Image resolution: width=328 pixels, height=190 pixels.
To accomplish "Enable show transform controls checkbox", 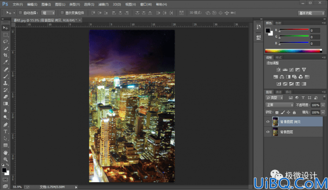I will (x=62, y=13).
